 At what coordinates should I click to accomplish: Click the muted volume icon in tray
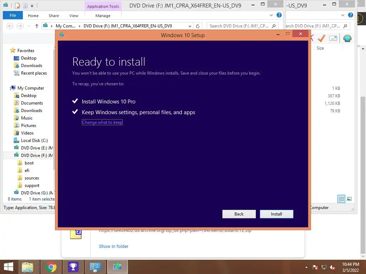click(332, 267)
